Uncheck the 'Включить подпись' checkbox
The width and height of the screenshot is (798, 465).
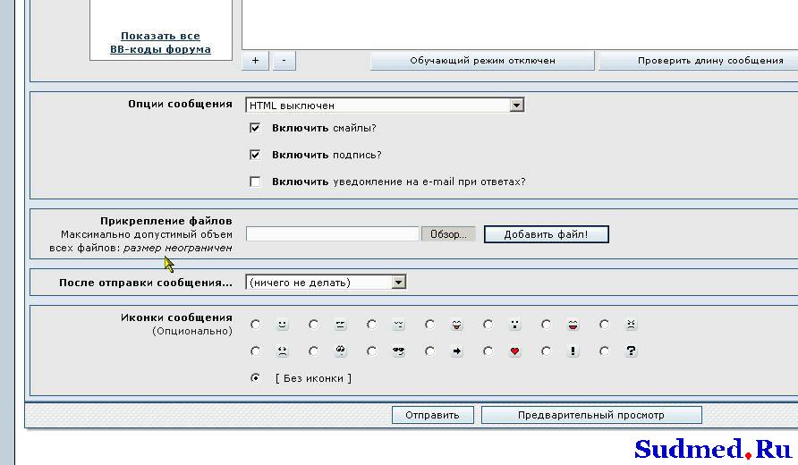(255, 155)
